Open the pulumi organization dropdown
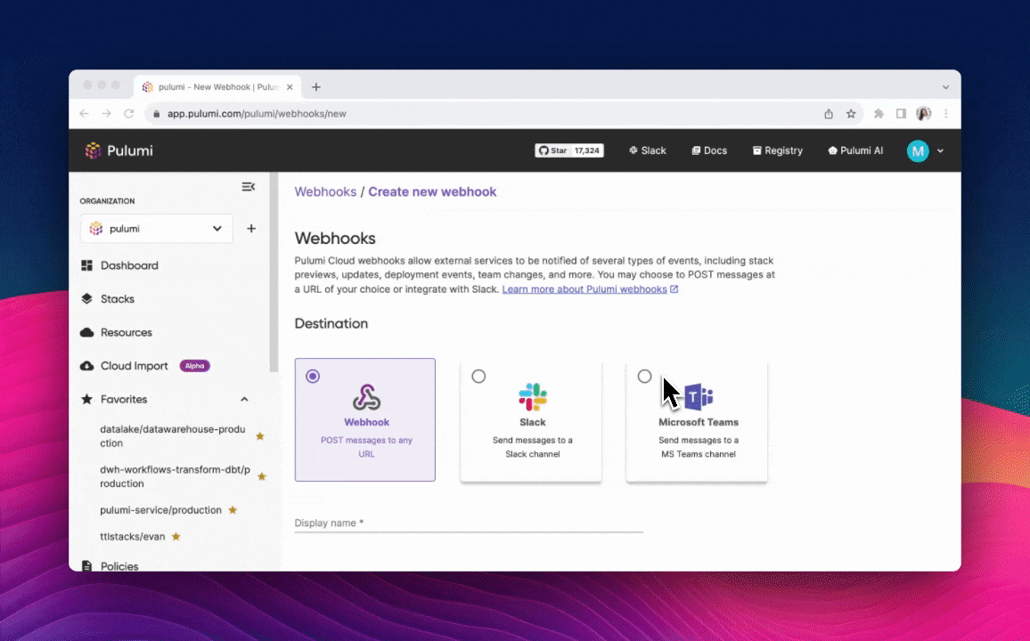The image size is (1030, 641). click(156, 228)
